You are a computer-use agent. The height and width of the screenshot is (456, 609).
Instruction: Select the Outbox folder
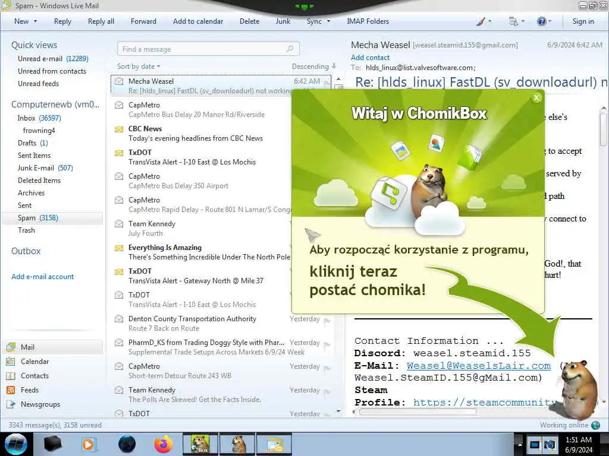[x=26, y=251]
